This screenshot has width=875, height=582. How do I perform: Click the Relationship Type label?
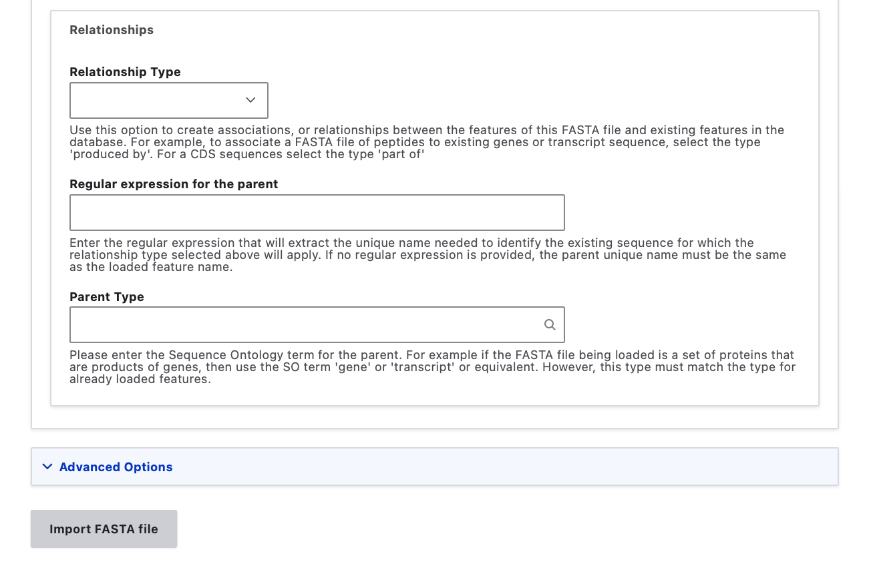tap(125, 72)
